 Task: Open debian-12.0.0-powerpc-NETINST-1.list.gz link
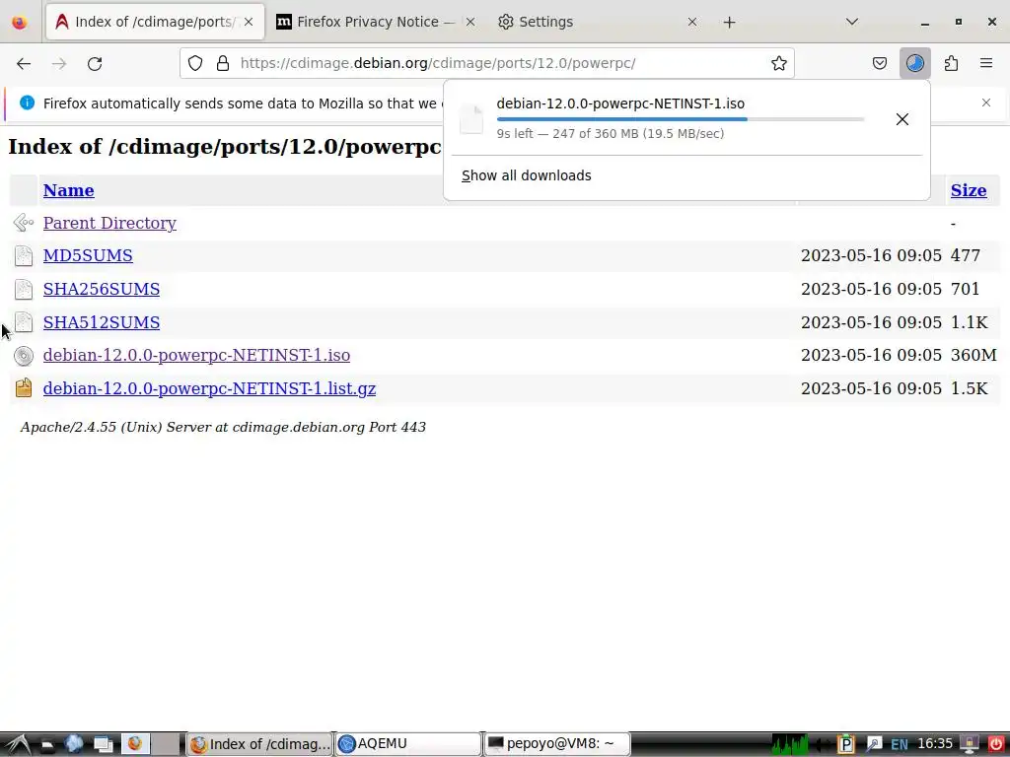[x=209, y=388]
